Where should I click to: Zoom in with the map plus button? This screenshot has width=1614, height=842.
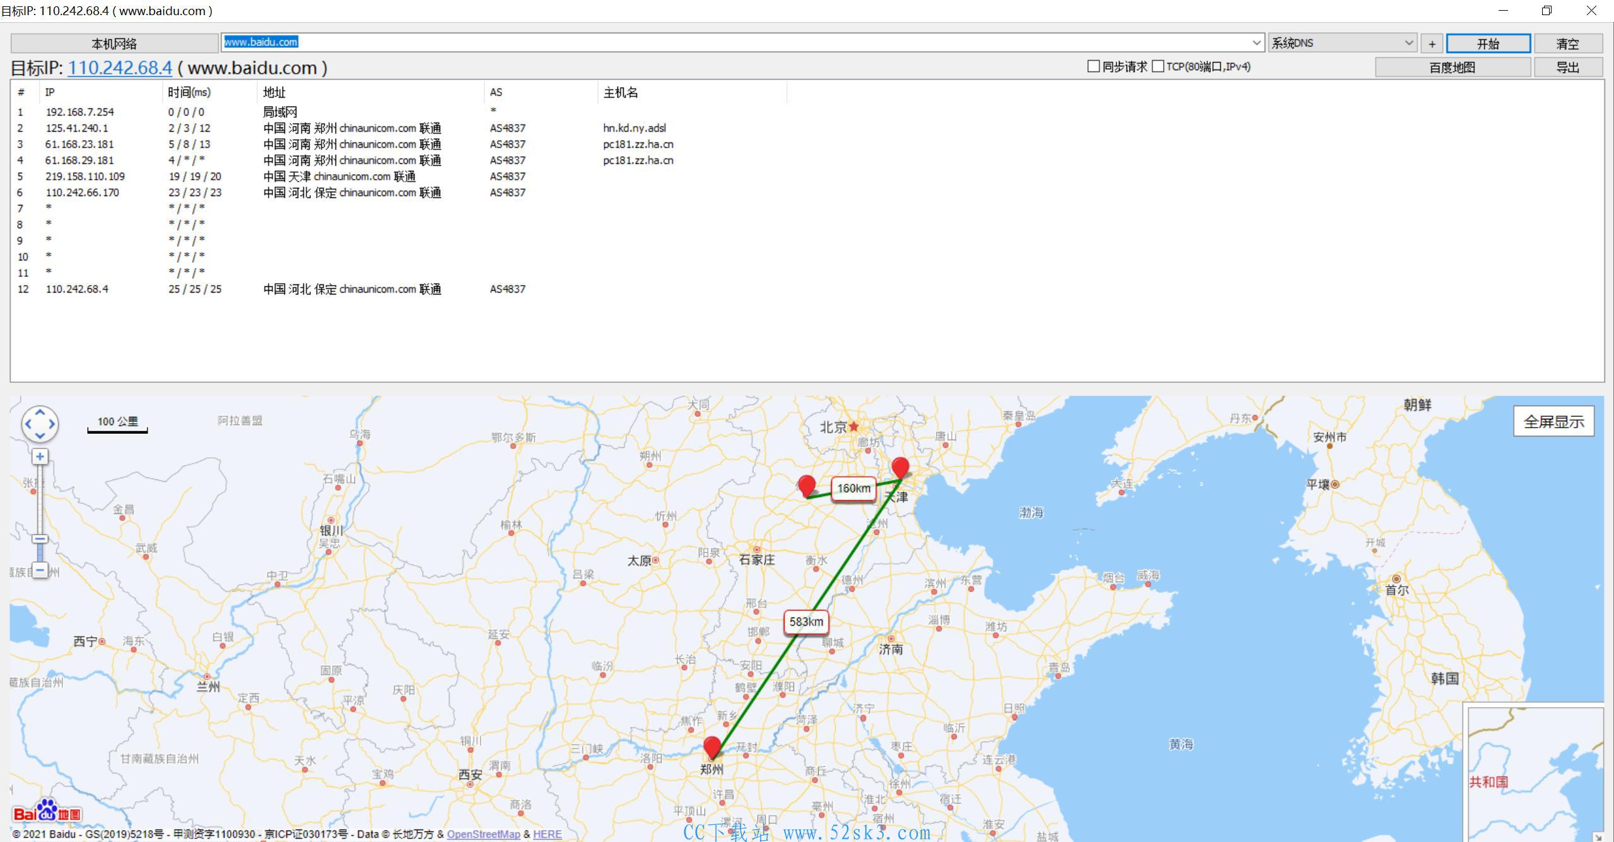click(40, 457)
